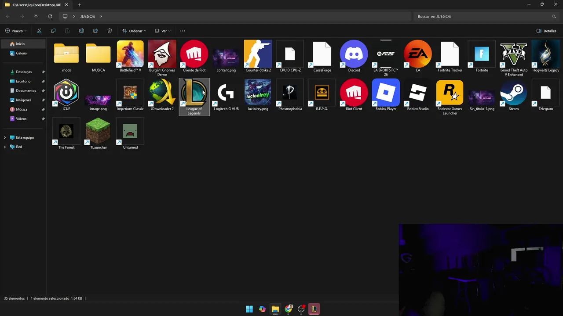Image resolution: width=563 pixels, height=316 pixels.
Task: Open Inicio in the sidebar
Action: coord(23,44)
